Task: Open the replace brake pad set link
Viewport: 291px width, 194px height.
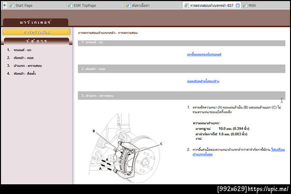Action: [239, 152]
